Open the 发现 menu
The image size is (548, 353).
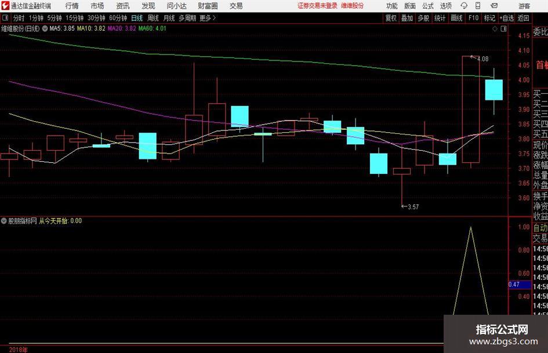click(x=148, y=6)
